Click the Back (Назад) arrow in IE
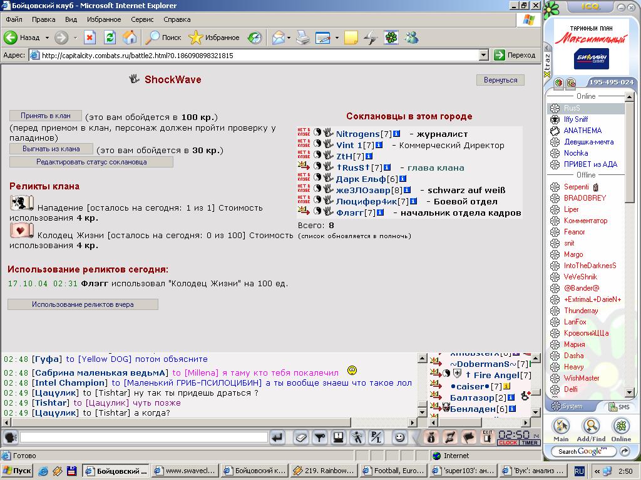 [11, 37]
